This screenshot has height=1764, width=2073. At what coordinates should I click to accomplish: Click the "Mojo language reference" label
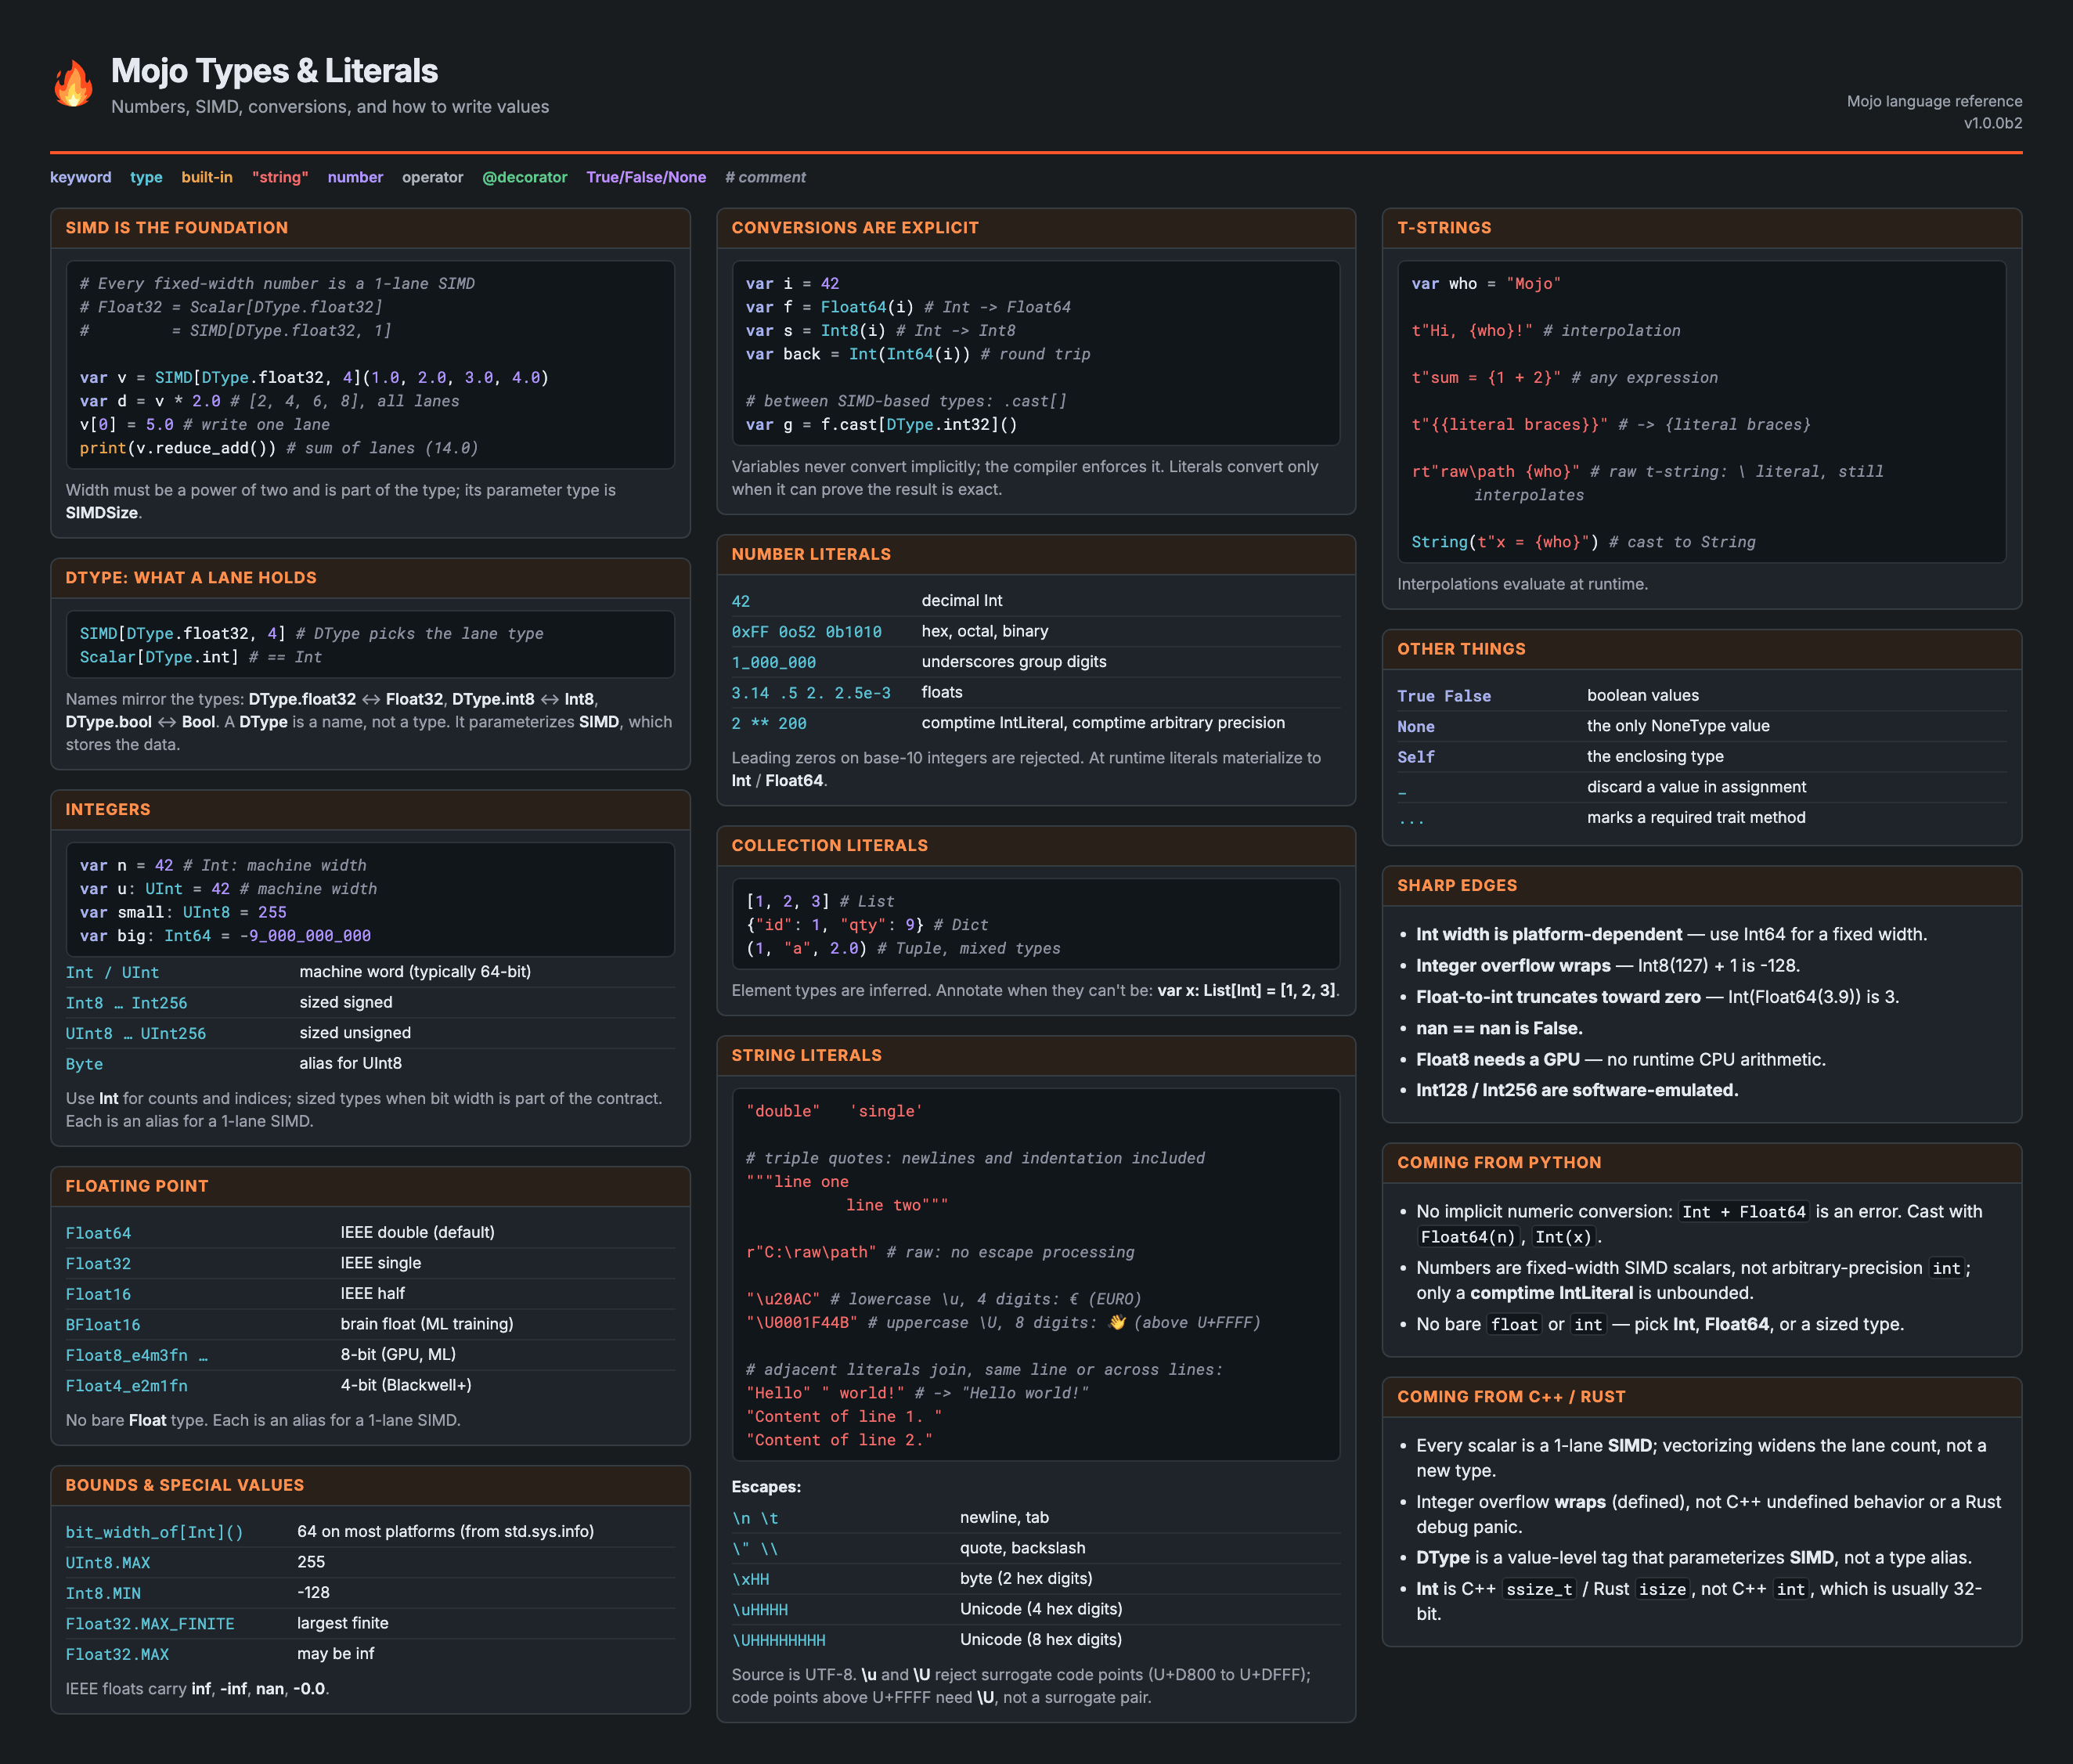tap(1934, 101)
